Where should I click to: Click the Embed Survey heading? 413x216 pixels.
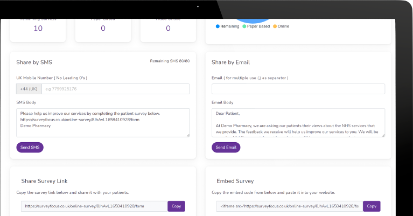coord(235,181)
